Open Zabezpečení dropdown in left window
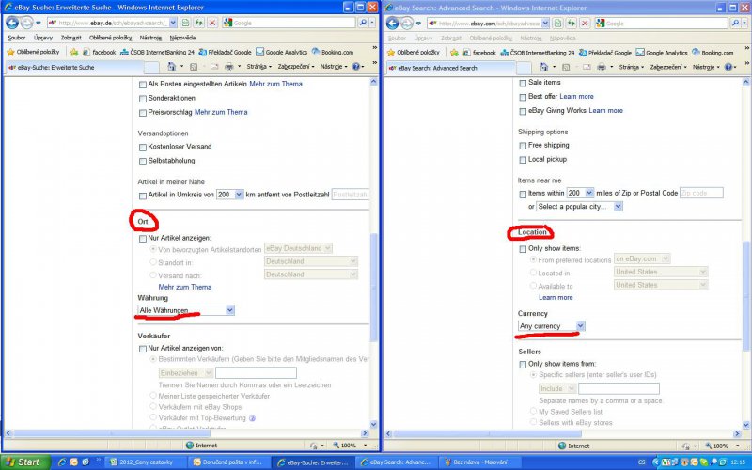 tap(296, 66)
